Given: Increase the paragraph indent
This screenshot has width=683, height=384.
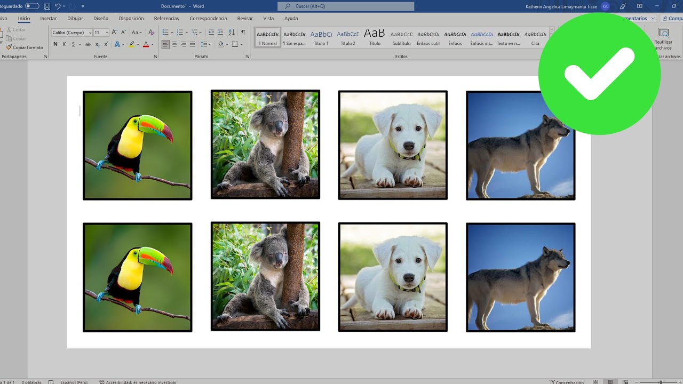Looking at the screenshot, I should point(220,33).
